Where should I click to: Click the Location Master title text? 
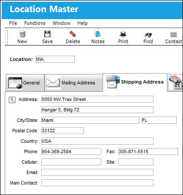pos(44,9)
